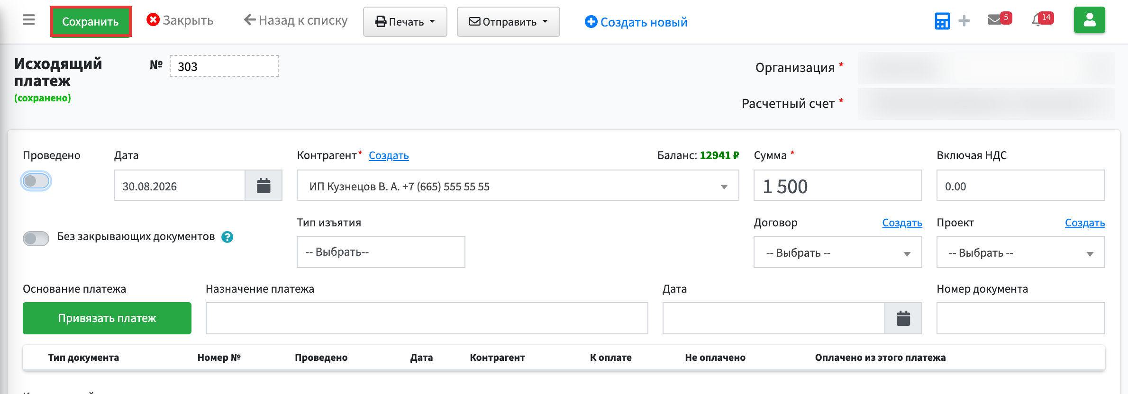Viewport: 1128px width, 394px height.
Task: Toggle the Проведено switch
Action: pyautogui.click(x=36, y=181)
